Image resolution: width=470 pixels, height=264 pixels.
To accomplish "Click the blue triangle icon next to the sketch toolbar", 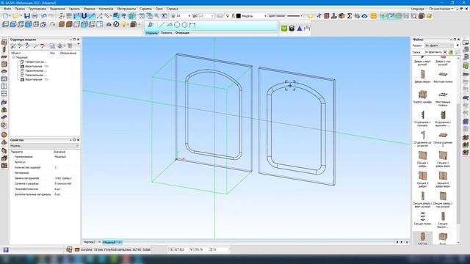I will (299, 29).
